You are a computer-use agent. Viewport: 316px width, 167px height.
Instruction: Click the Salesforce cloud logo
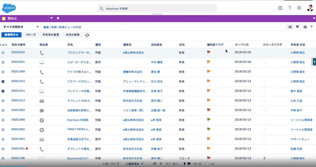[x=9, y=8]
